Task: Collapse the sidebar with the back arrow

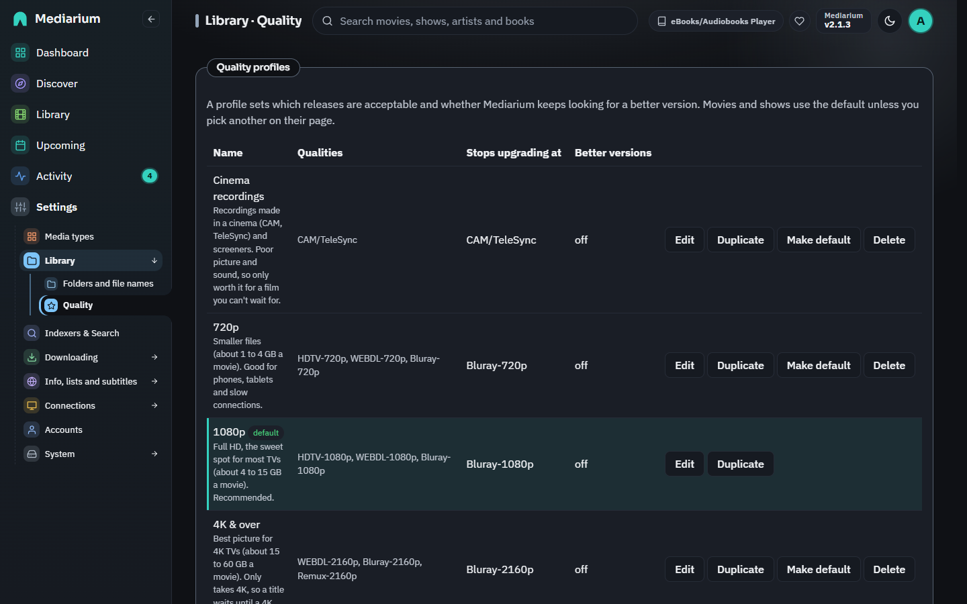Action: (x=151, y=19)
